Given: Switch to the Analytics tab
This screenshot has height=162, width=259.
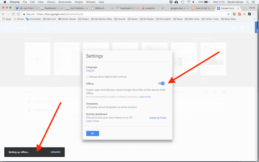Looking at the screenshot, I should coord(152,8).
